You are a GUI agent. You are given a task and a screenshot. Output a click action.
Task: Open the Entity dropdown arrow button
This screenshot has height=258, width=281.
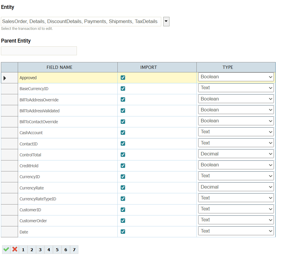[x=166, y=22]
